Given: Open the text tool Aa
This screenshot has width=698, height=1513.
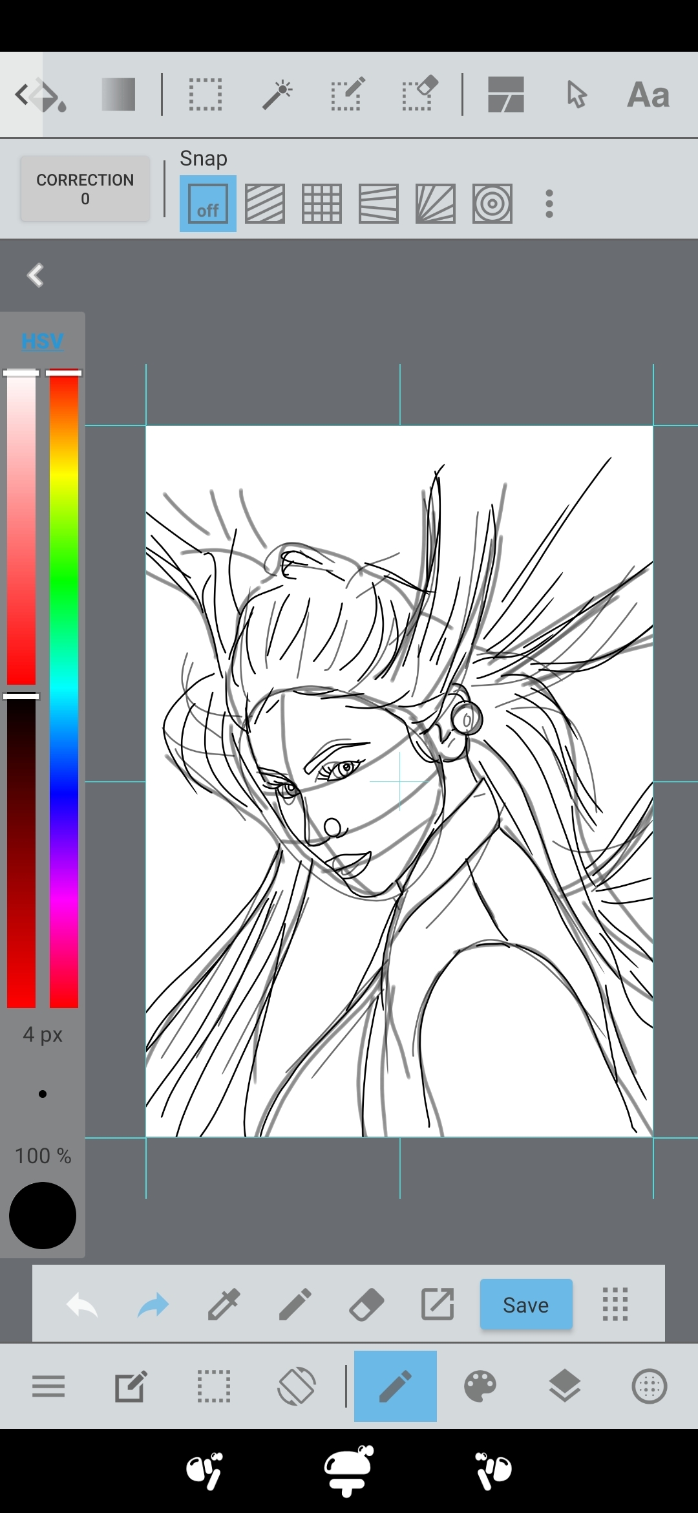Looking at the screenshot, I should [x=648, y=94].
